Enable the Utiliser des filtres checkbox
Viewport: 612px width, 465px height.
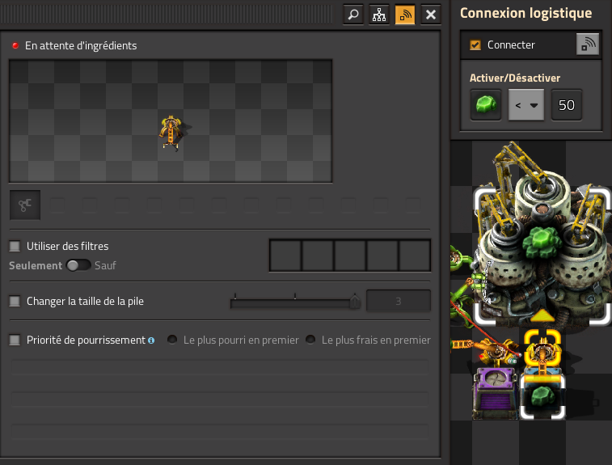(x=15, y=246)
